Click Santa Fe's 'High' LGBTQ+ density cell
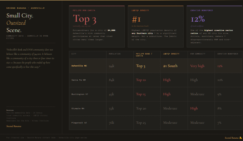 167,80
